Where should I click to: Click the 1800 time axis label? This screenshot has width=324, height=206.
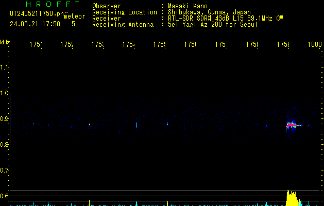pos(315,45)
